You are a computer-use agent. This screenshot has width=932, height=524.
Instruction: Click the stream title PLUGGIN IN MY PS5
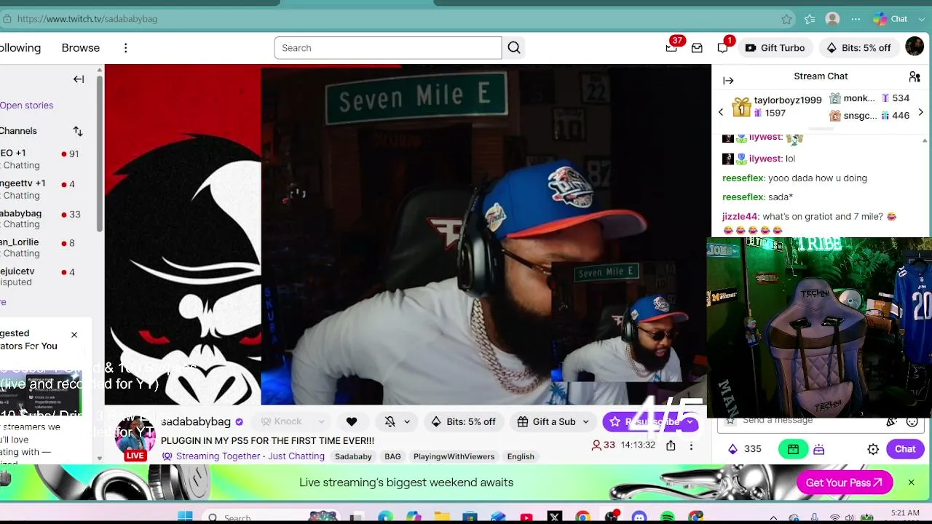tap(267, 441)
